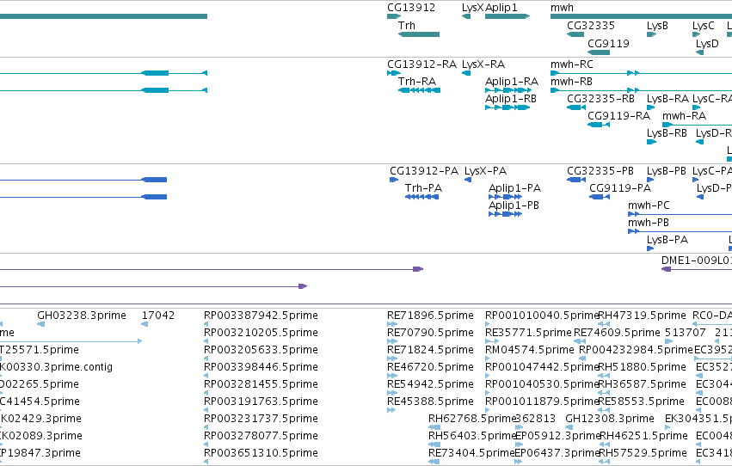Select the Aplip1-RB transcript glyph
The height and width of the screenshot is (466, 732).
(x=507, y=107)
